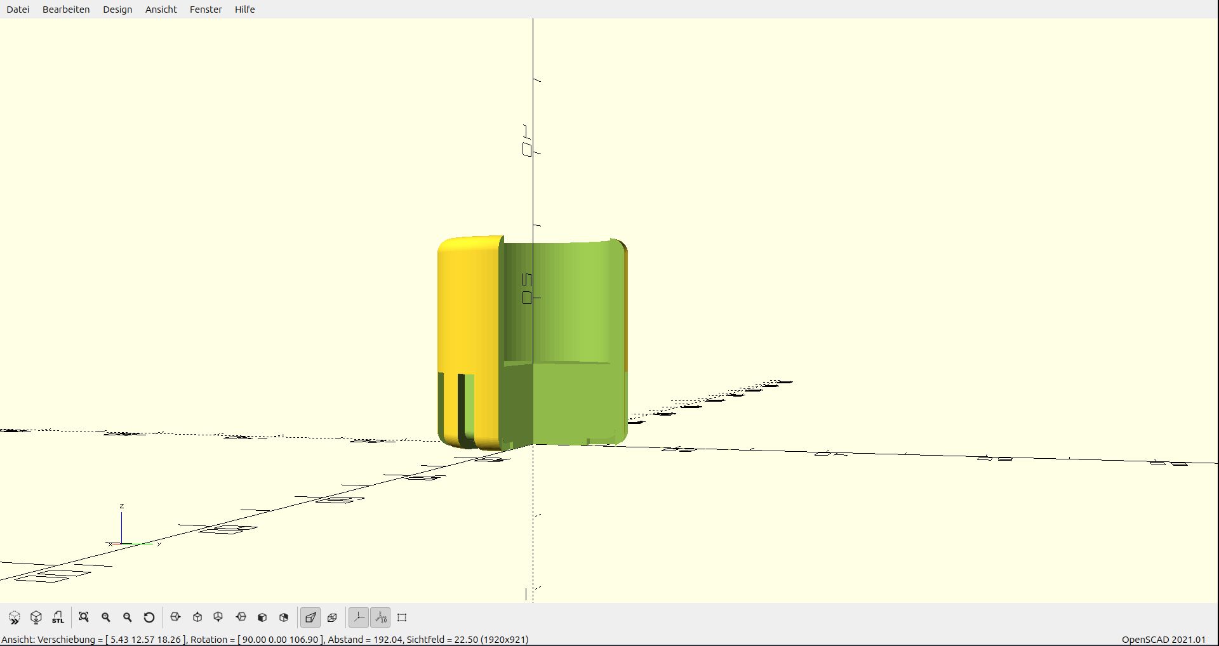Click the full Render icon

pyautogui.click(x=36, y=617)
